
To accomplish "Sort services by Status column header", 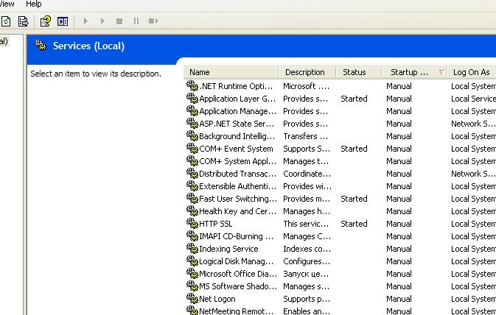I will point(358,72).
